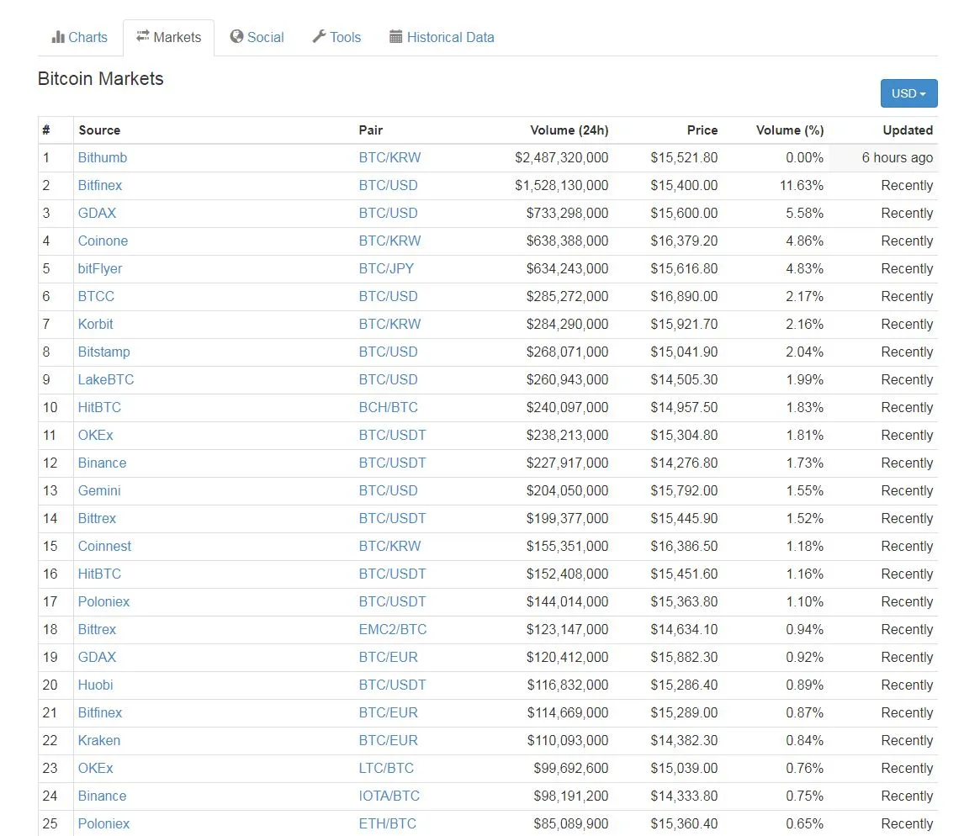Open the Gemini source link
Screen dimensions: 980x836
(x=98, y=491)
